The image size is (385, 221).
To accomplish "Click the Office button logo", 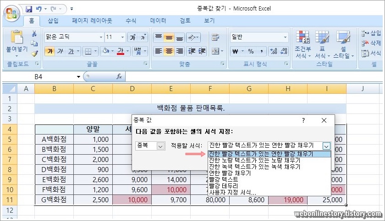I will pos(11,13).
